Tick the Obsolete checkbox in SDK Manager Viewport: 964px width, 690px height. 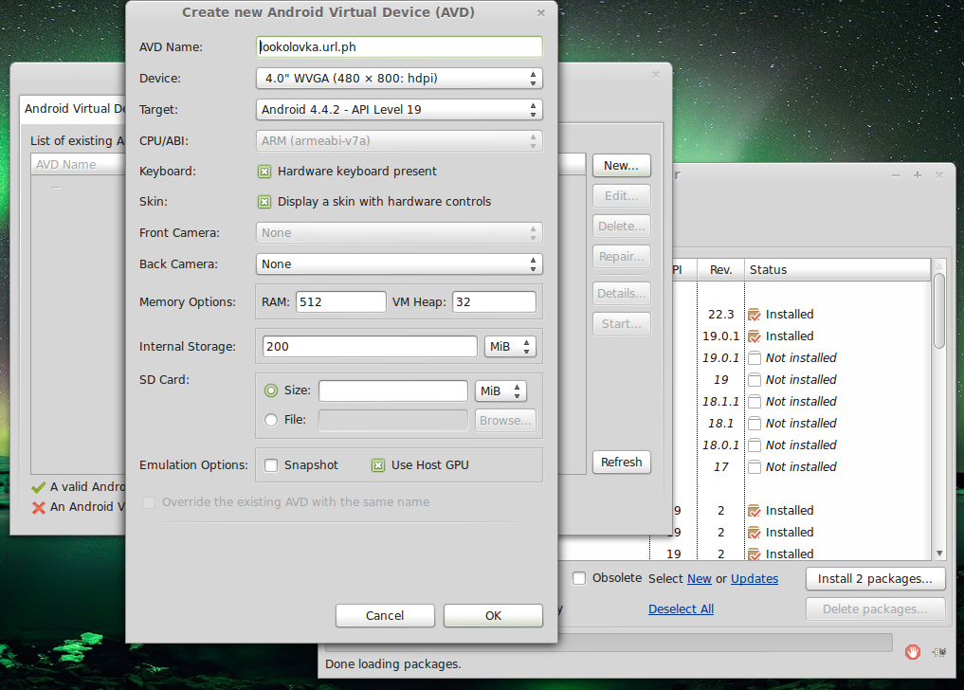(x=579, y=579)
